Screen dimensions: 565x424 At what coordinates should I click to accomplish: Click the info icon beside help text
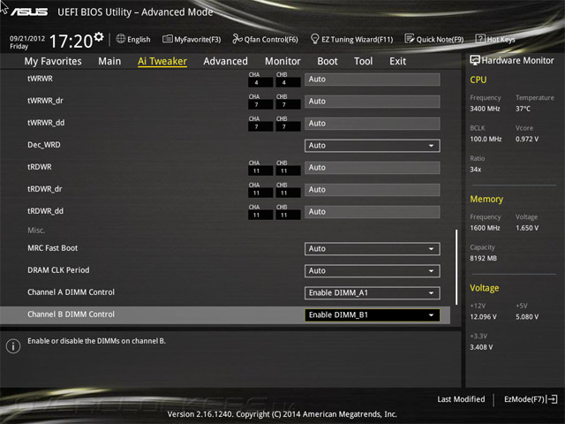click(13, 346)
